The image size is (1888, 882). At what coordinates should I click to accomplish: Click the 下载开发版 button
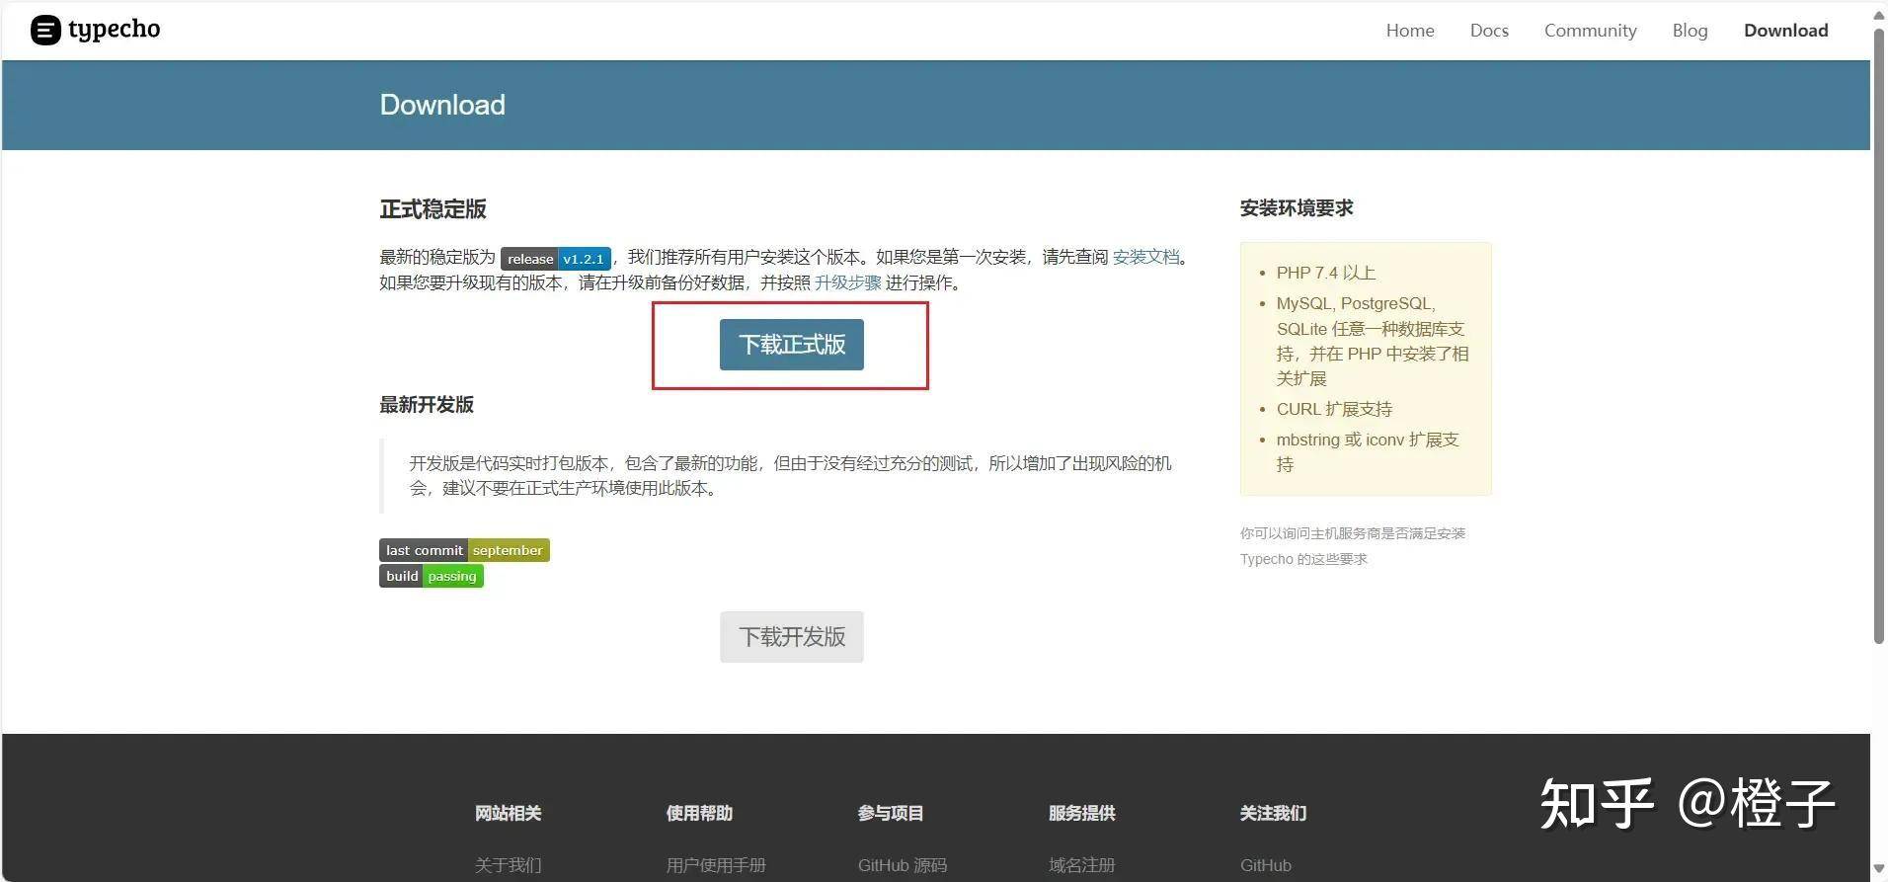click(791, 637)
